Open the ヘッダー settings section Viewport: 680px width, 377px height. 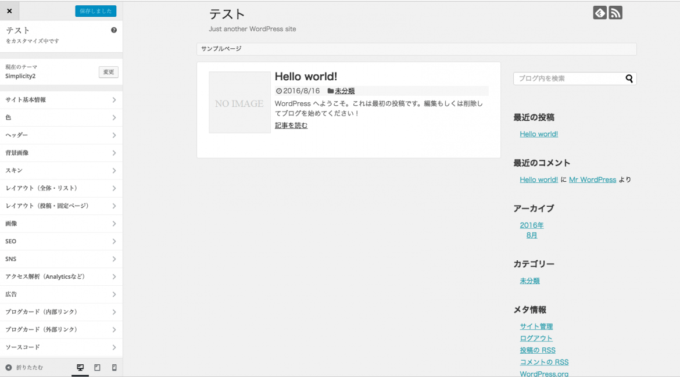[x=61, y=135]
